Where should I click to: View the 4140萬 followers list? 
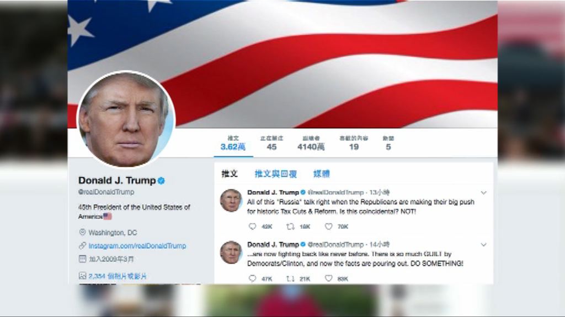(x=311, y=143)
